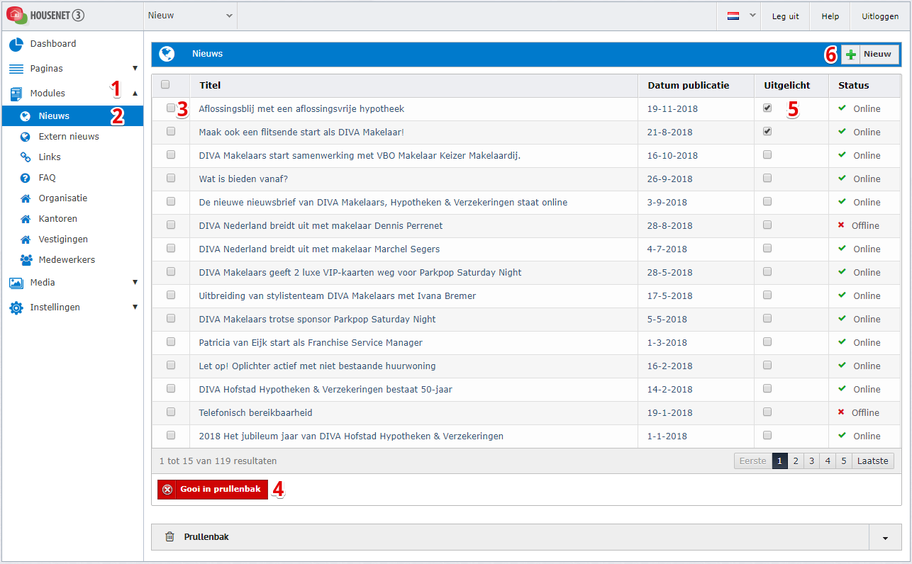The width and height of the screenshot is (912, 564).
Task: Click the Uitloggen button
Action: click(x=880, y=16)
